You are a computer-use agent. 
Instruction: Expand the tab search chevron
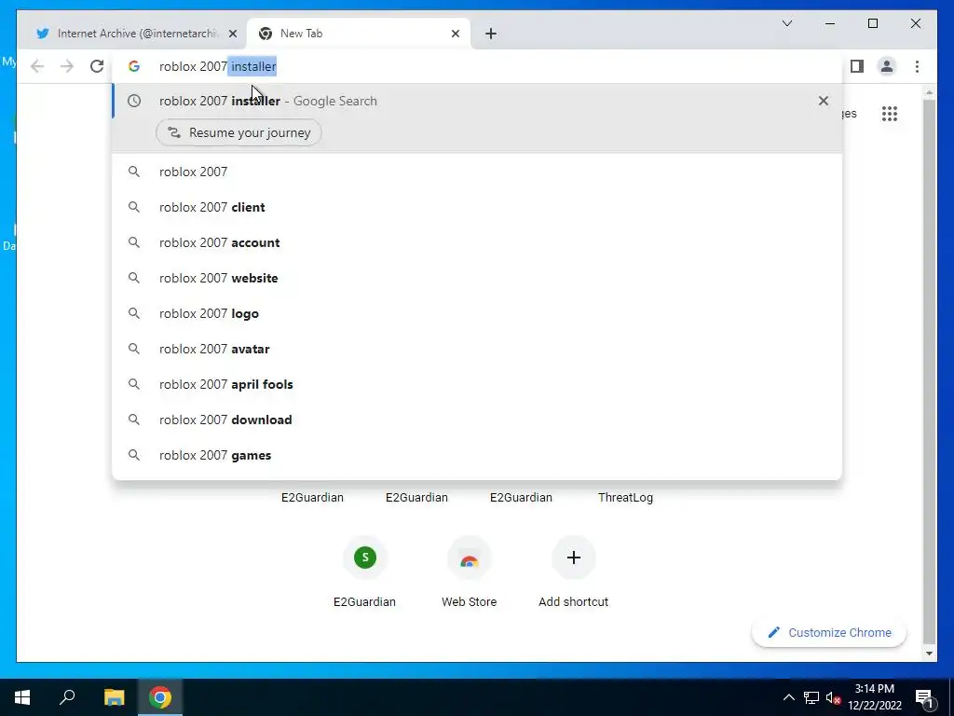(x=786, y=23)
